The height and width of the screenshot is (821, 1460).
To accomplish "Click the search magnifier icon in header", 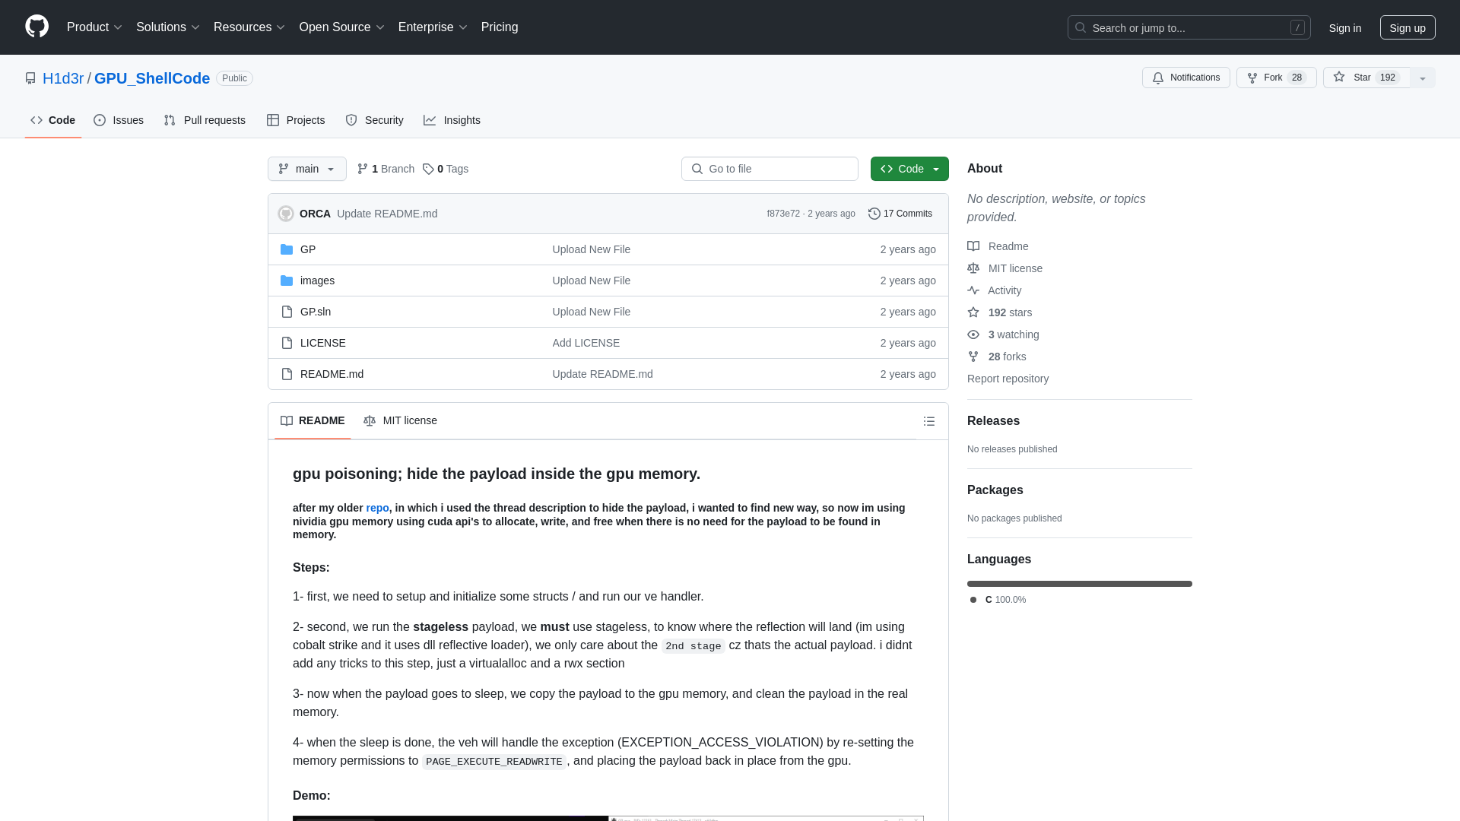I will pos(1081,27).
